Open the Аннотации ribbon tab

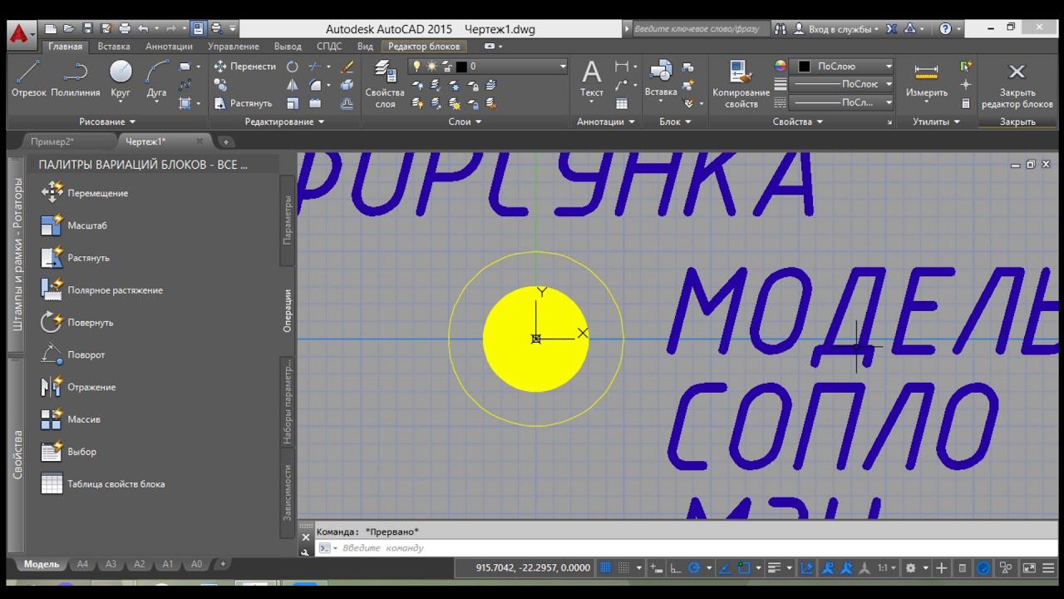click(x=169, y=47)
